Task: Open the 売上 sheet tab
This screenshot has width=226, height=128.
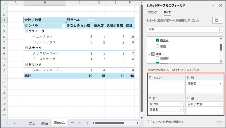Action: pyautogui.click(x=32, y=123)
